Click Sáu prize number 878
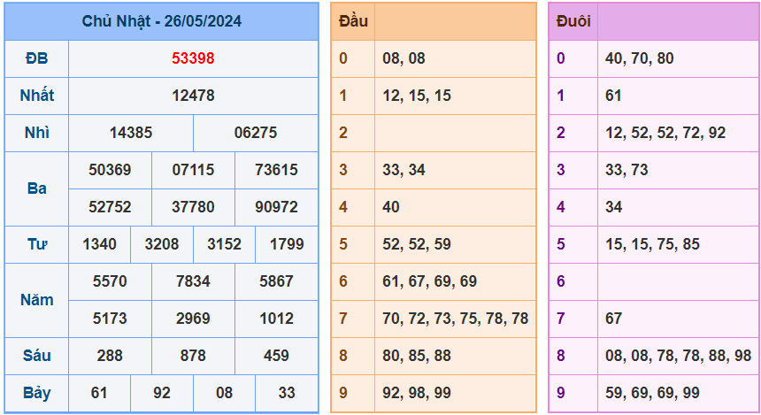The width and height of the screenshot is (761, 415). click(193, 356)
